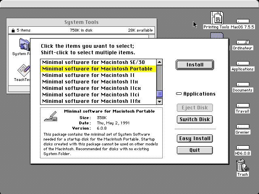Click the package list scrollbar thumb
The height and width of the screenshot is (194, 259).
[x=159, y=94]
